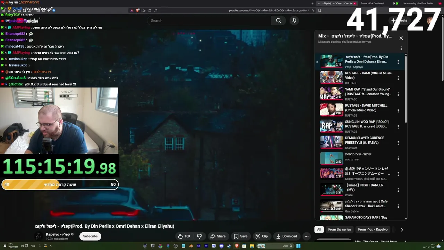The height and width of the screenshot is (250, 444).
Task: Dislike the video
Action: (199, 236)
